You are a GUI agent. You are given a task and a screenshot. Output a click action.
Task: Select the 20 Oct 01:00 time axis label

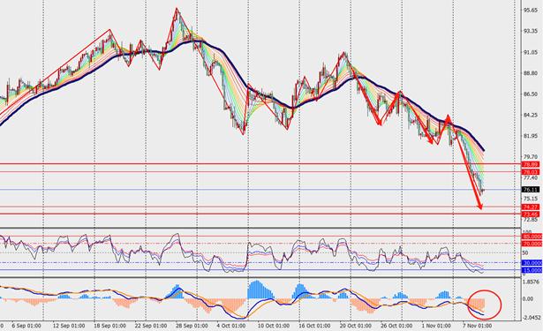(356, 326)
